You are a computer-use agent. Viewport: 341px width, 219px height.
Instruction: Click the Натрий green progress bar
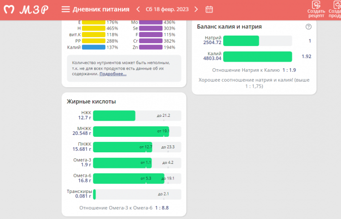241,41
